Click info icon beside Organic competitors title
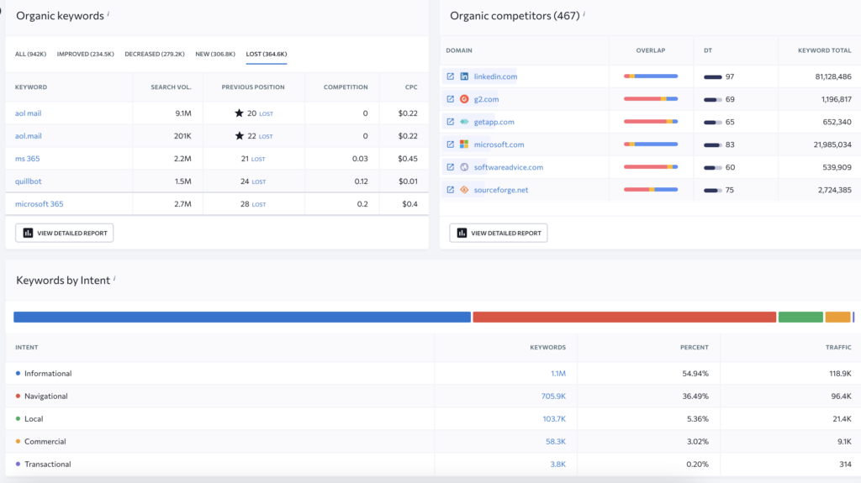The height and width of the screenshot is (483, 861). point(584,13)
